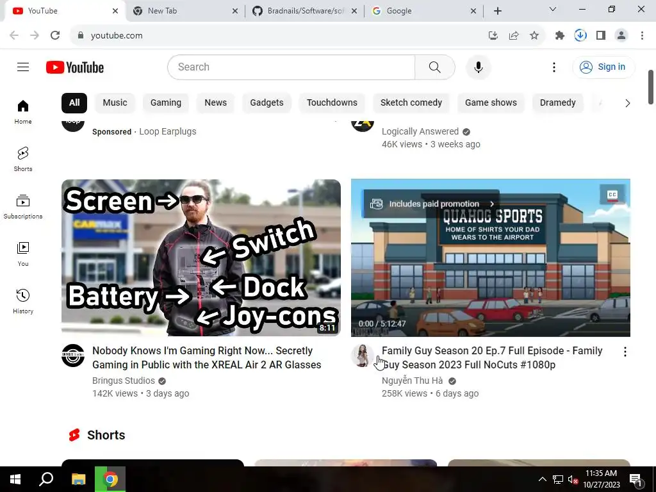Close the YouTube browser tab
Viewport: 656px width, 492px height.
(115, 11)
